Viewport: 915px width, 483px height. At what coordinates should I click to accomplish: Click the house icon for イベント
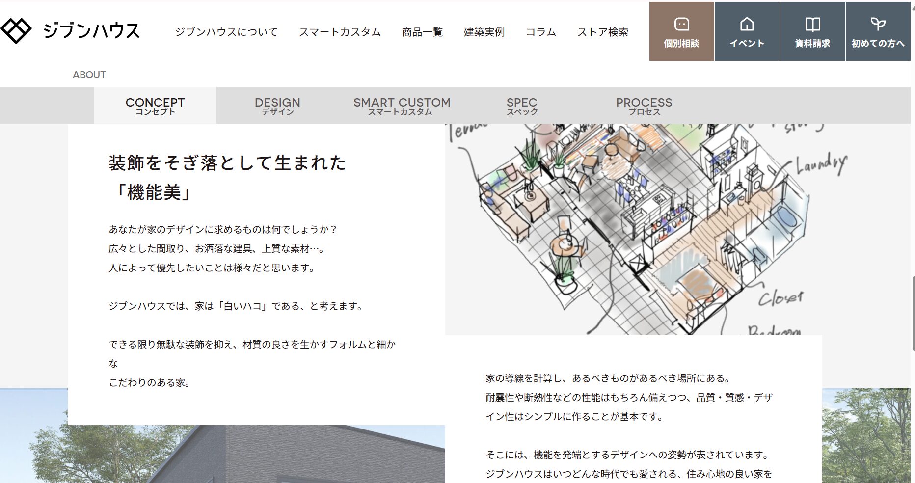click(747, 24)
